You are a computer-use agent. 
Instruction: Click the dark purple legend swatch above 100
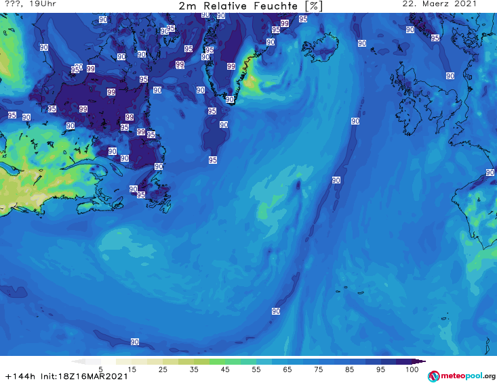tap(404, 361)
